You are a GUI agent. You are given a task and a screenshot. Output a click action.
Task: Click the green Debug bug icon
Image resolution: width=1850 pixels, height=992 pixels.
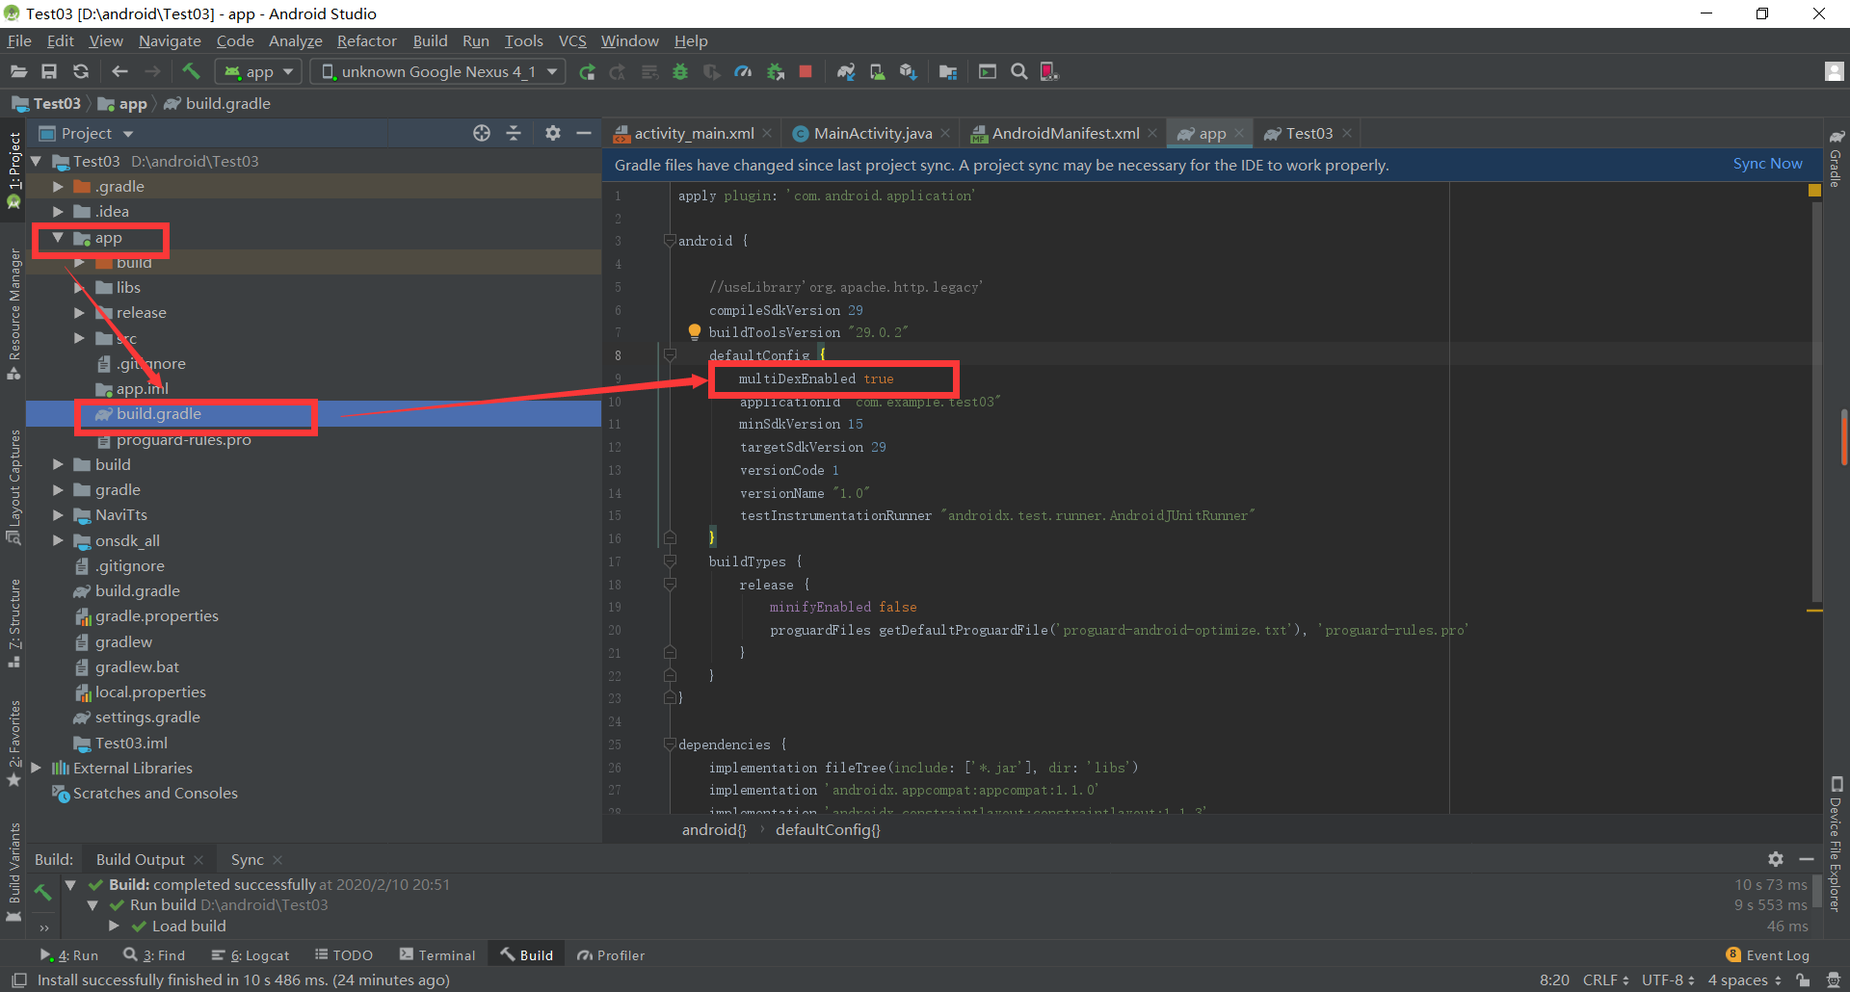[680, 71]
